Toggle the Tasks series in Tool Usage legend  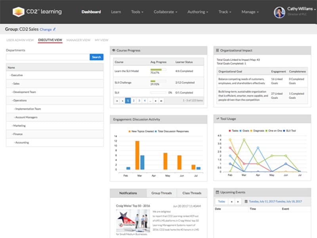pyautogui.click(x=234, y=131)
